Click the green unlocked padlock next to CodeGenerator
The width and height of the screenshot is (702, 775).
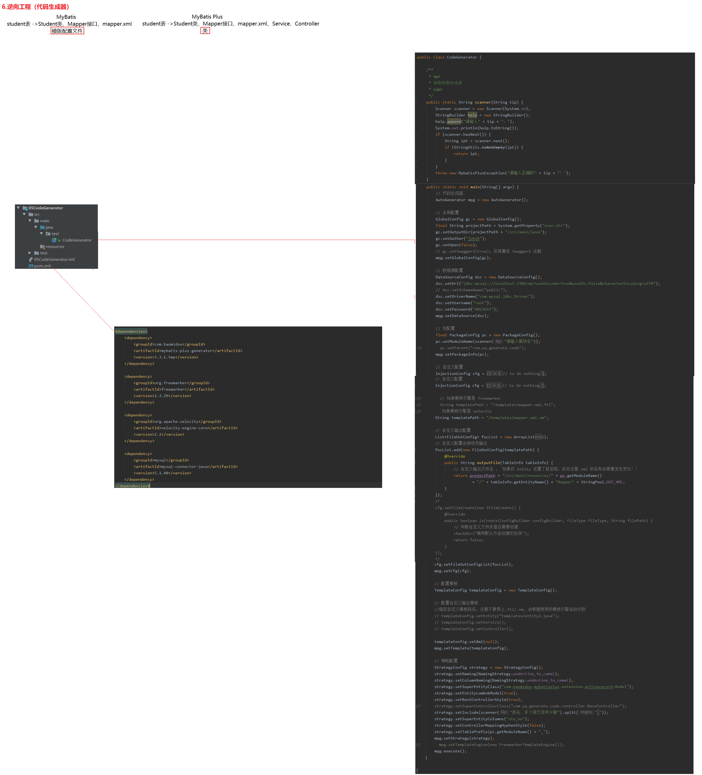59,241
